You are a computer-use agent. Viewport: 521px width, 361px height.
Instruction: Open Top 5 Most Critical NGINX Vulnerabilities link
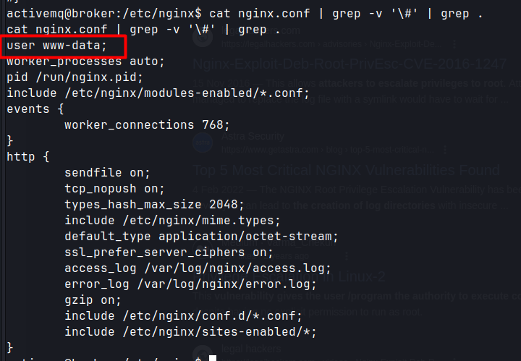point(346,170)
